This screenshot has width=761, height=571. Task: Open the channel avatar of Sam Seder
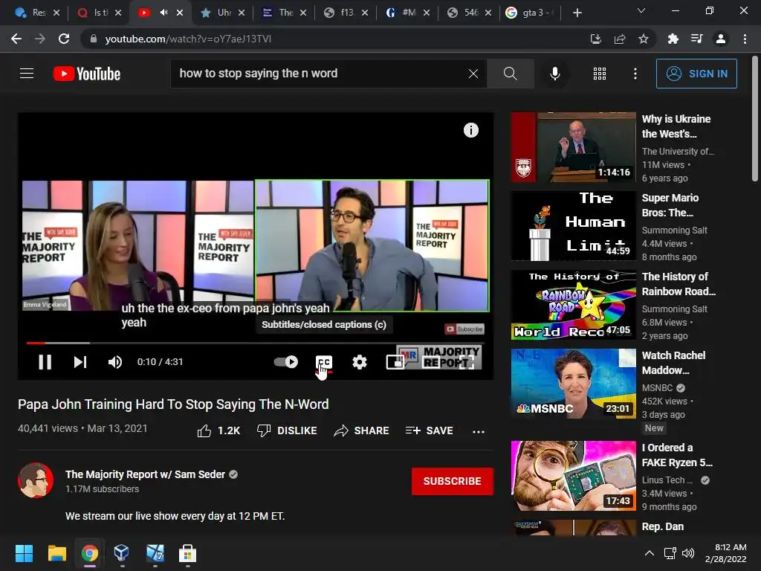pyautogui.click(x=36, y=481)
